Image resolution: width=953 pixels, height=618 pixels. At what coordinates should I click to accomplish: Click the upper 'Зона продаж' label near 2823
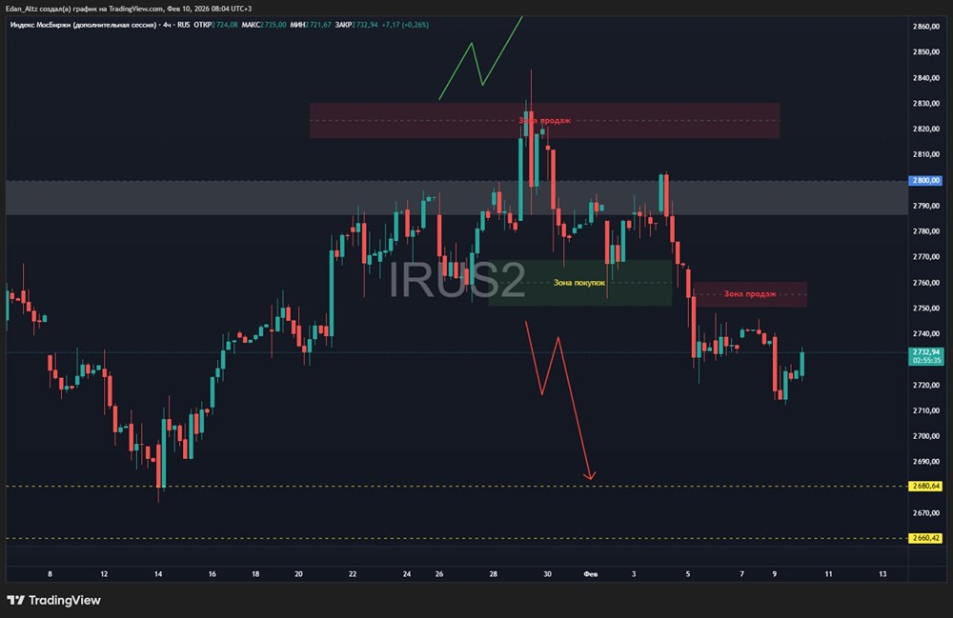click(544, 120)
